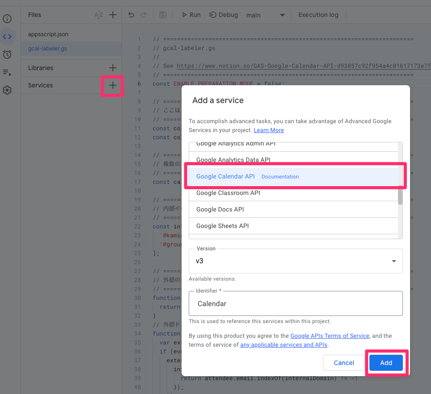Open the Overview info icon in sidebar

pos(7,19)
